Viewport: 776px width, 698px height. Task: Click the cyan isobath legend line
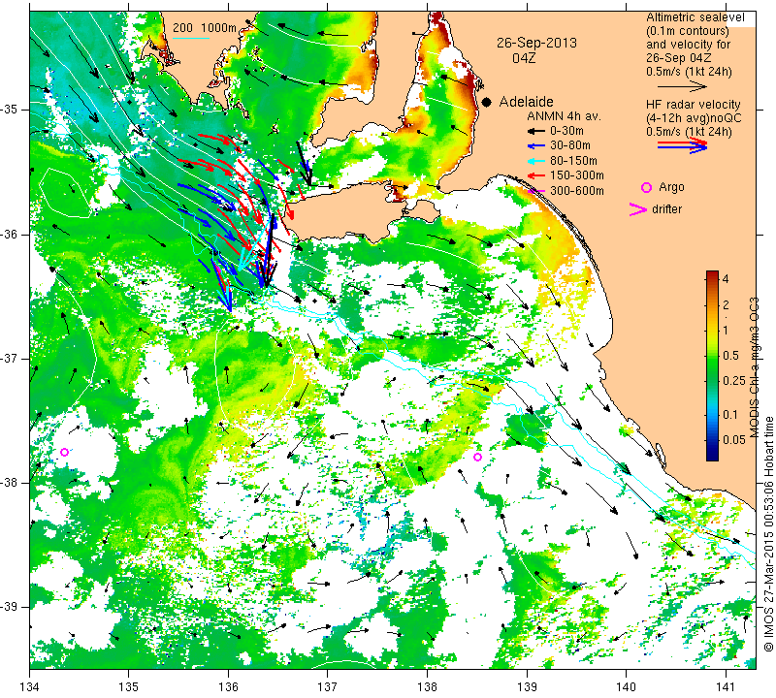[191, 38]
